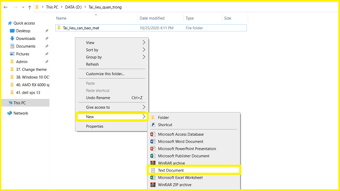Select the Tai_lieu_can_bao_mat folder row
This screenshot has width=340, height=191.
click(151, 28)
